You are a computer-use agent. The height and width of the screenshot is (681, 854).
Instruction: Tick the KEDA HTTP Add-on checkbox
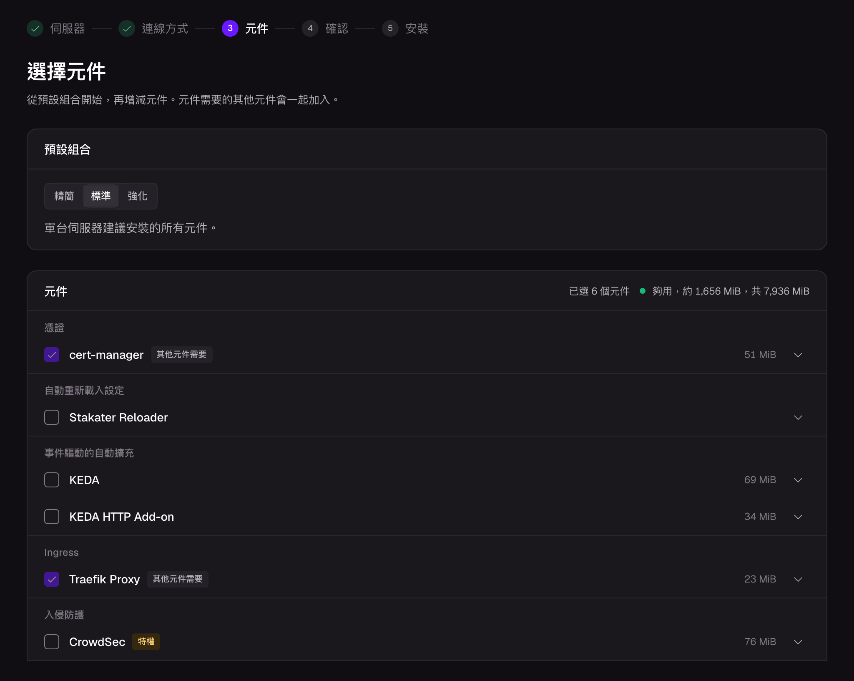pos(52,517)
